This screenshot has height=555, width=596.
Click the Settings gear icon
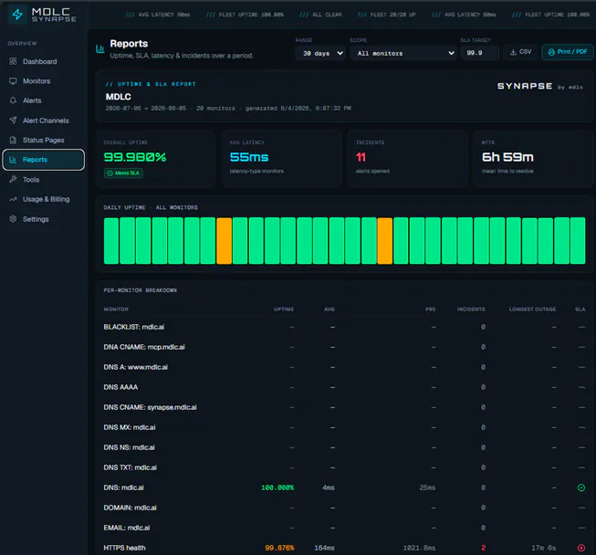point(13,218)
